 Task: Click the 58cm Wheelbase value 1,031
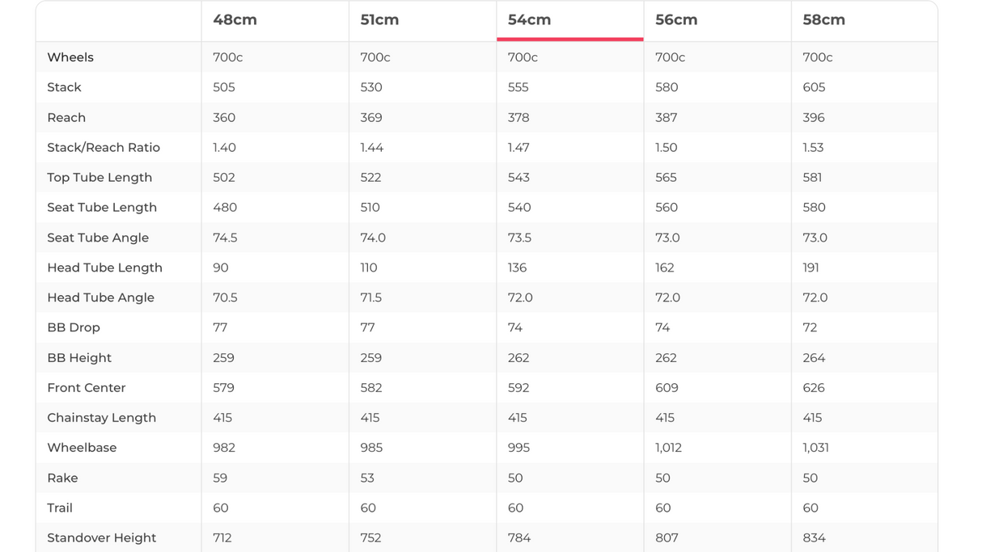[815, 448]
